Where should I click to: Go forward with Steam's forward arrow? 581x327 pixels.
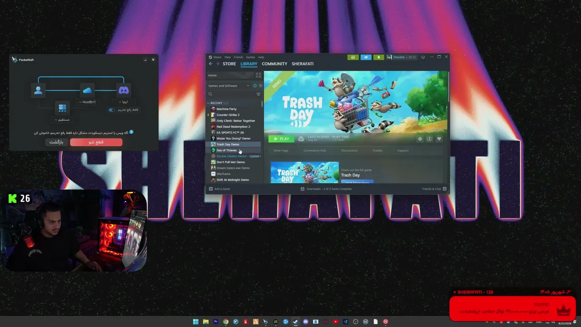(217, 64)
